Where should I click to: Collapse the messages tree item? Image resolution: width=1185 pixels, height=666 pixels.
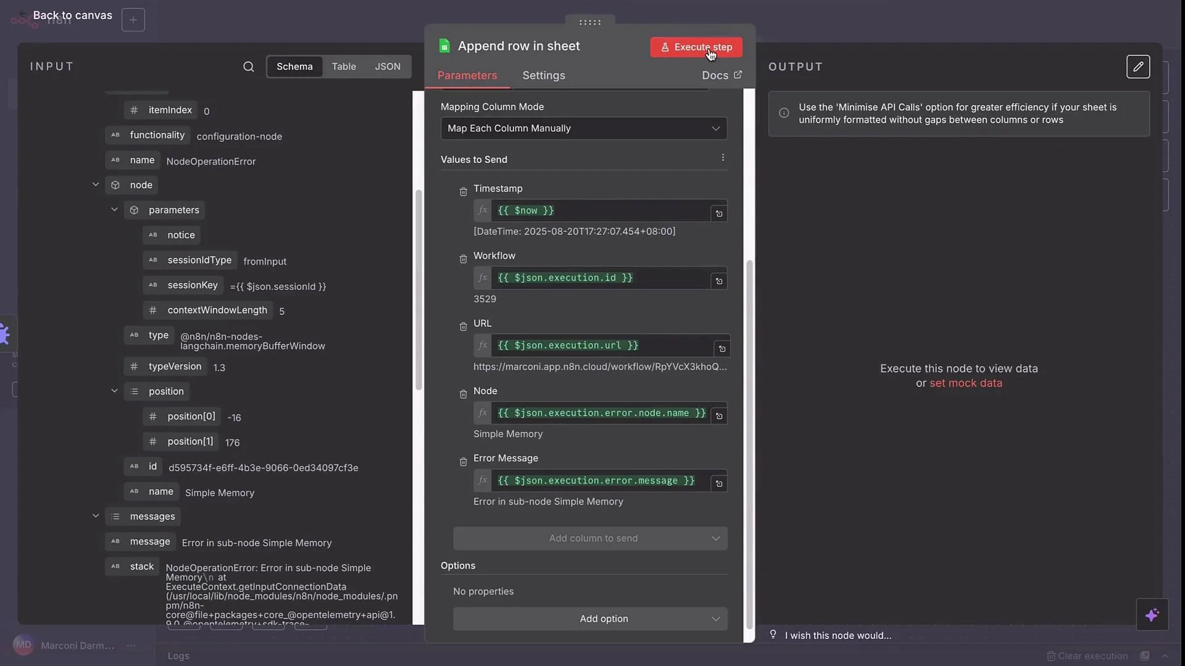[x=96, y=516]
